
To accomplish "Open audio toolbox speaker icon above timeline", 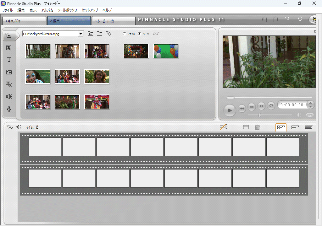I will click(x=19, y=127).
